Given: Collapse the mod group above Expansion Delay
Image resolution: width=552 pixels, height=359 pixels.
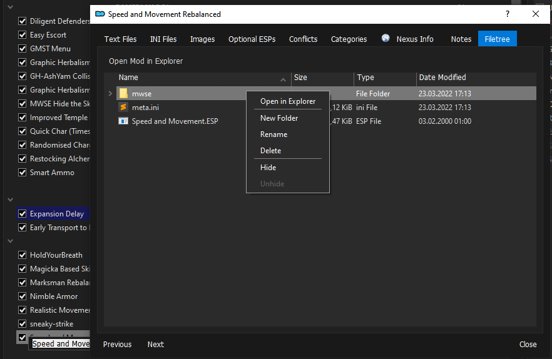Looking at the screenshot, I should pyautogui.click(x=10, y=200).
